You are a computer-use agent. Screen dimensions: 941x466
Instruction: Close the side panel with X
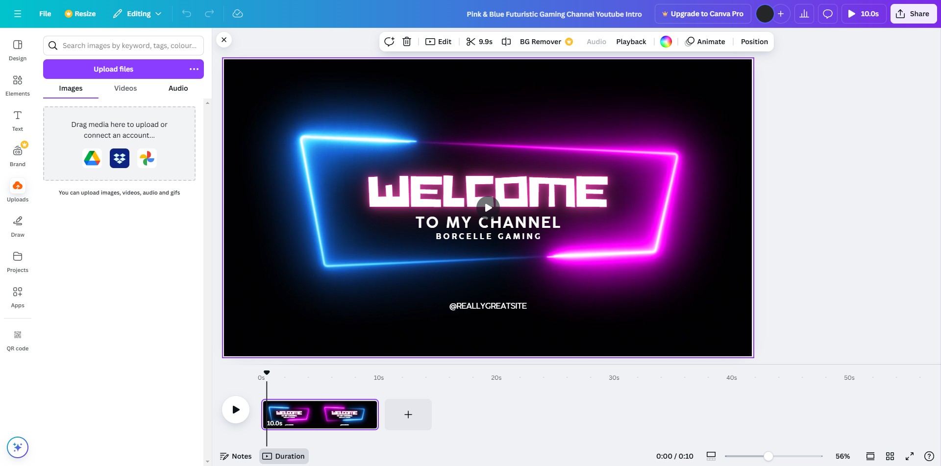tap(224, 40)
